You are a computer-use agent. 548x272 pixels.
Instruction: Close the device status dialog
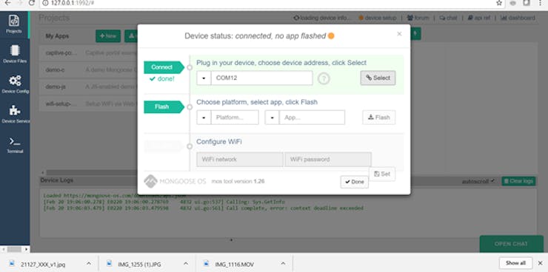click(399, 34)
